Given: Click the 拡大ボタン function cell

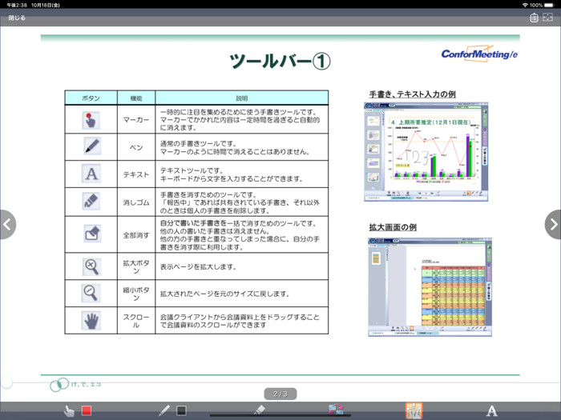Looking at the screenshot, I should tap(136, 266).
